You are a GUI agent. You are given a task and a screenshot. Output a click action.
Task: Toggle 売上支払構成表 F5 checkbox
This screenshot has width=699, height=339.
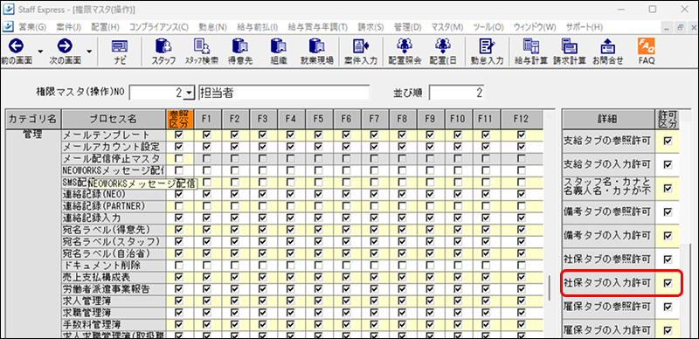pos(318,278)
